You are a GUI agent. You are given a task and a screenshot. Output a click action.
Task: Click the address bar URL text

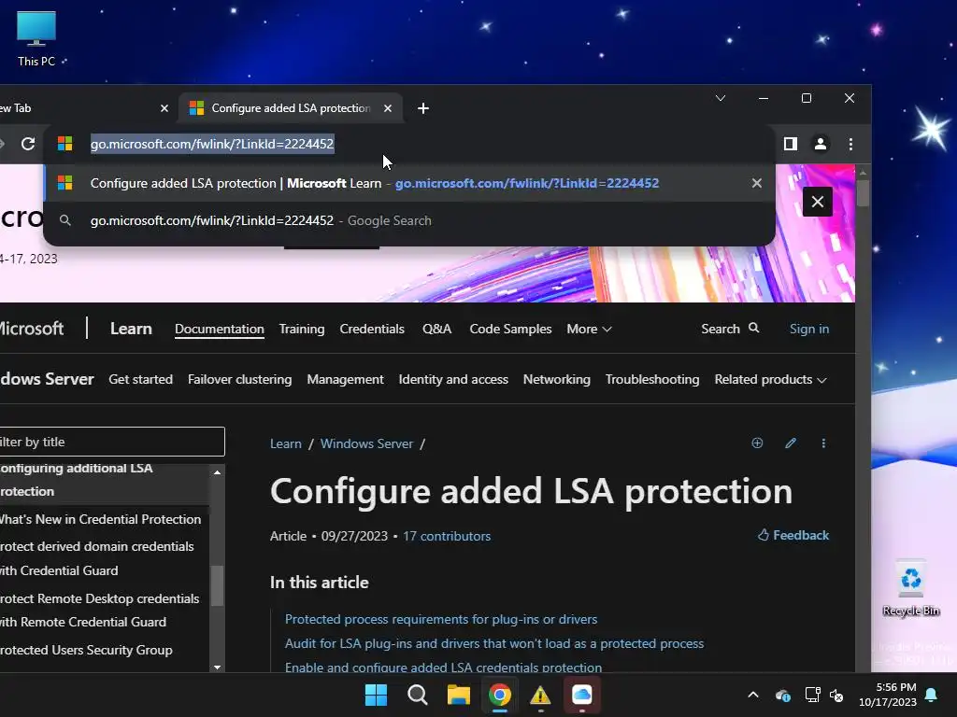[212, 144]
